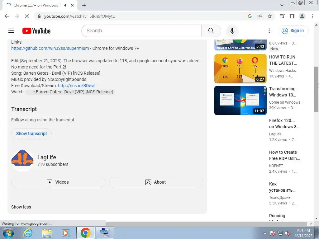
Task: Mute the tab via speaker icon
Action: click(65, 5)
